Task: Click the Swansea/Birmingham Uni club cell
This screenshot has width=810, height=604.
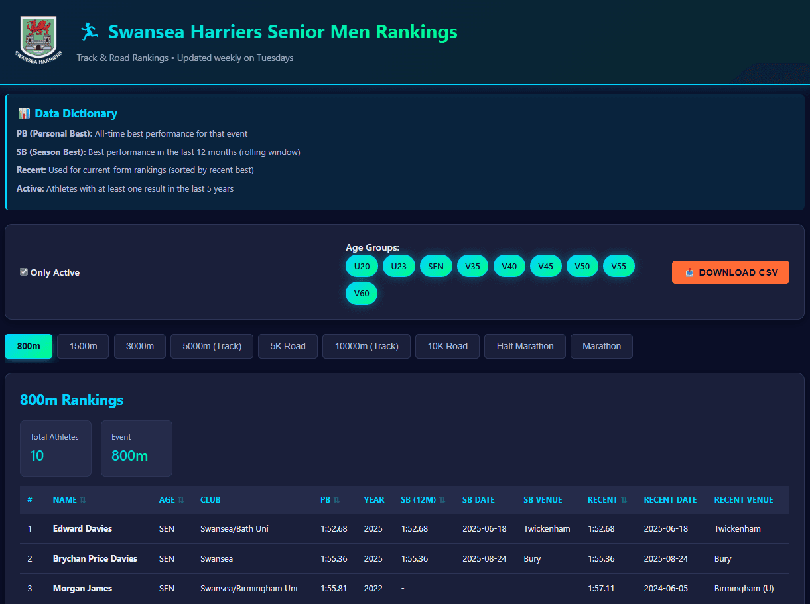Action: pos(249,588)
